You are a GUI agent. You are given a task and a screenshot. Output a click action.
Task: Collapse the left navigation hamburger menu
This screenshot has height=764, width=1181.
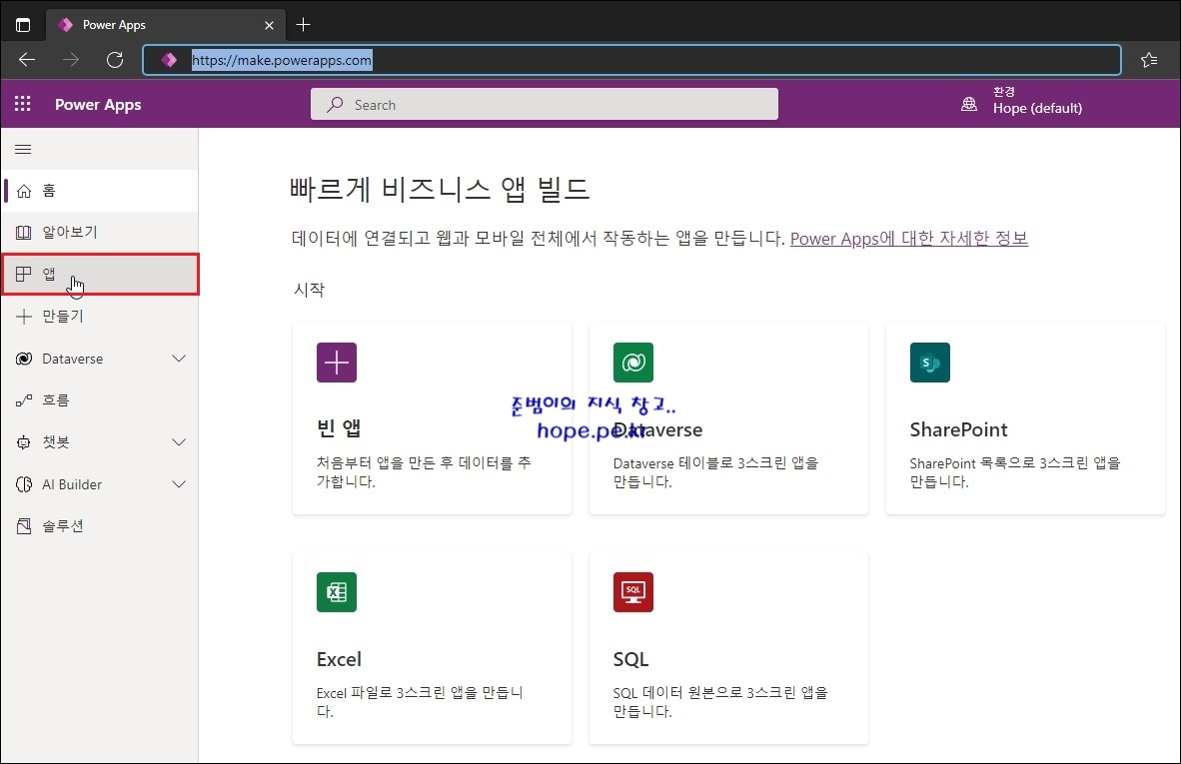pyautogui.click(x=23, y=149)
